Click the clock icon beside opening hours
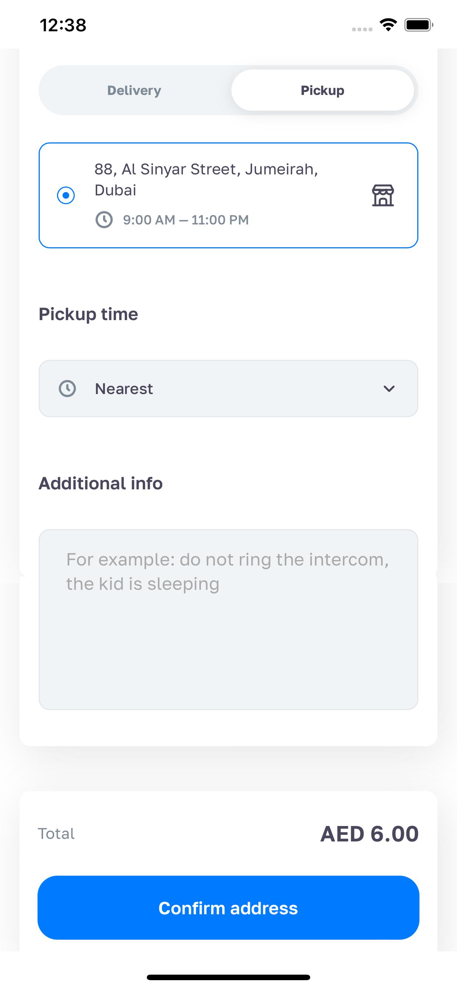This screenshot has height=989, width=457. coord(104,220)
